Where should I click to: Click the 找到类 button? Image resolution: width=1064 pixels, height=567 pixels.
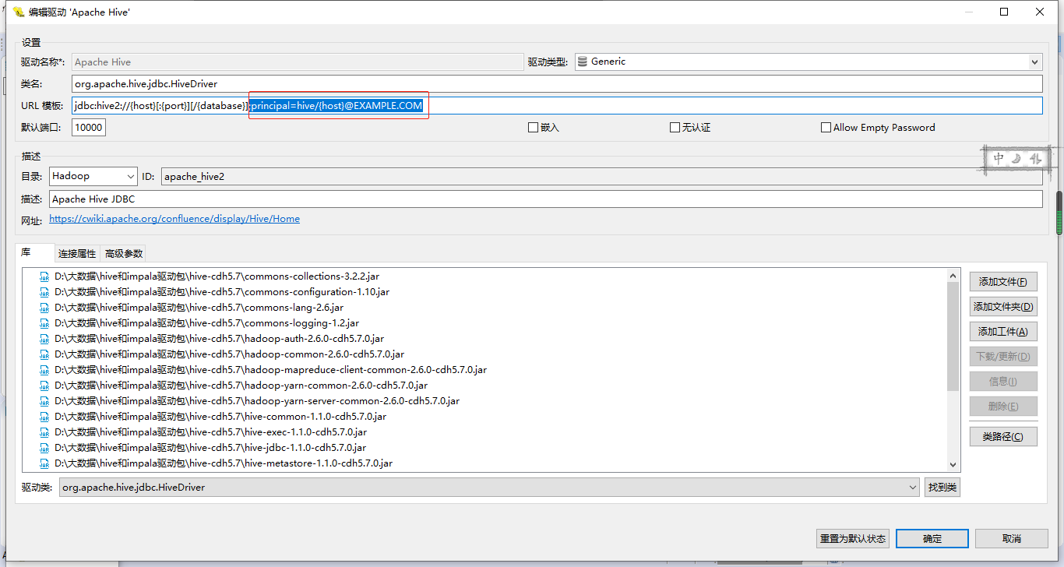(942, 488)
